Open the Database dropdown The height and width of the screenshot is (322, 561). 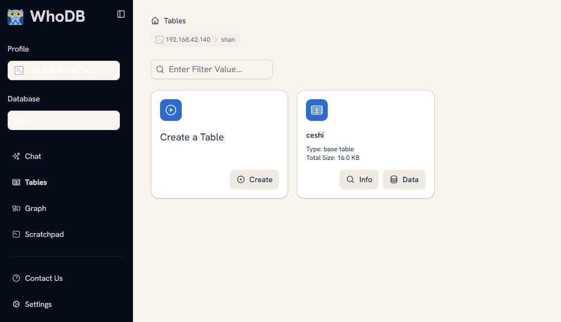pos(63,120)
